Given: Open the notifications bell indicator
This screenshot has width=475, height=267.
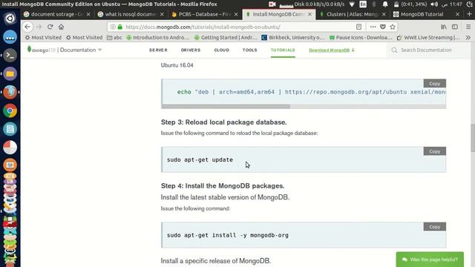Looking at the screenshot, I should pos(385,4).
